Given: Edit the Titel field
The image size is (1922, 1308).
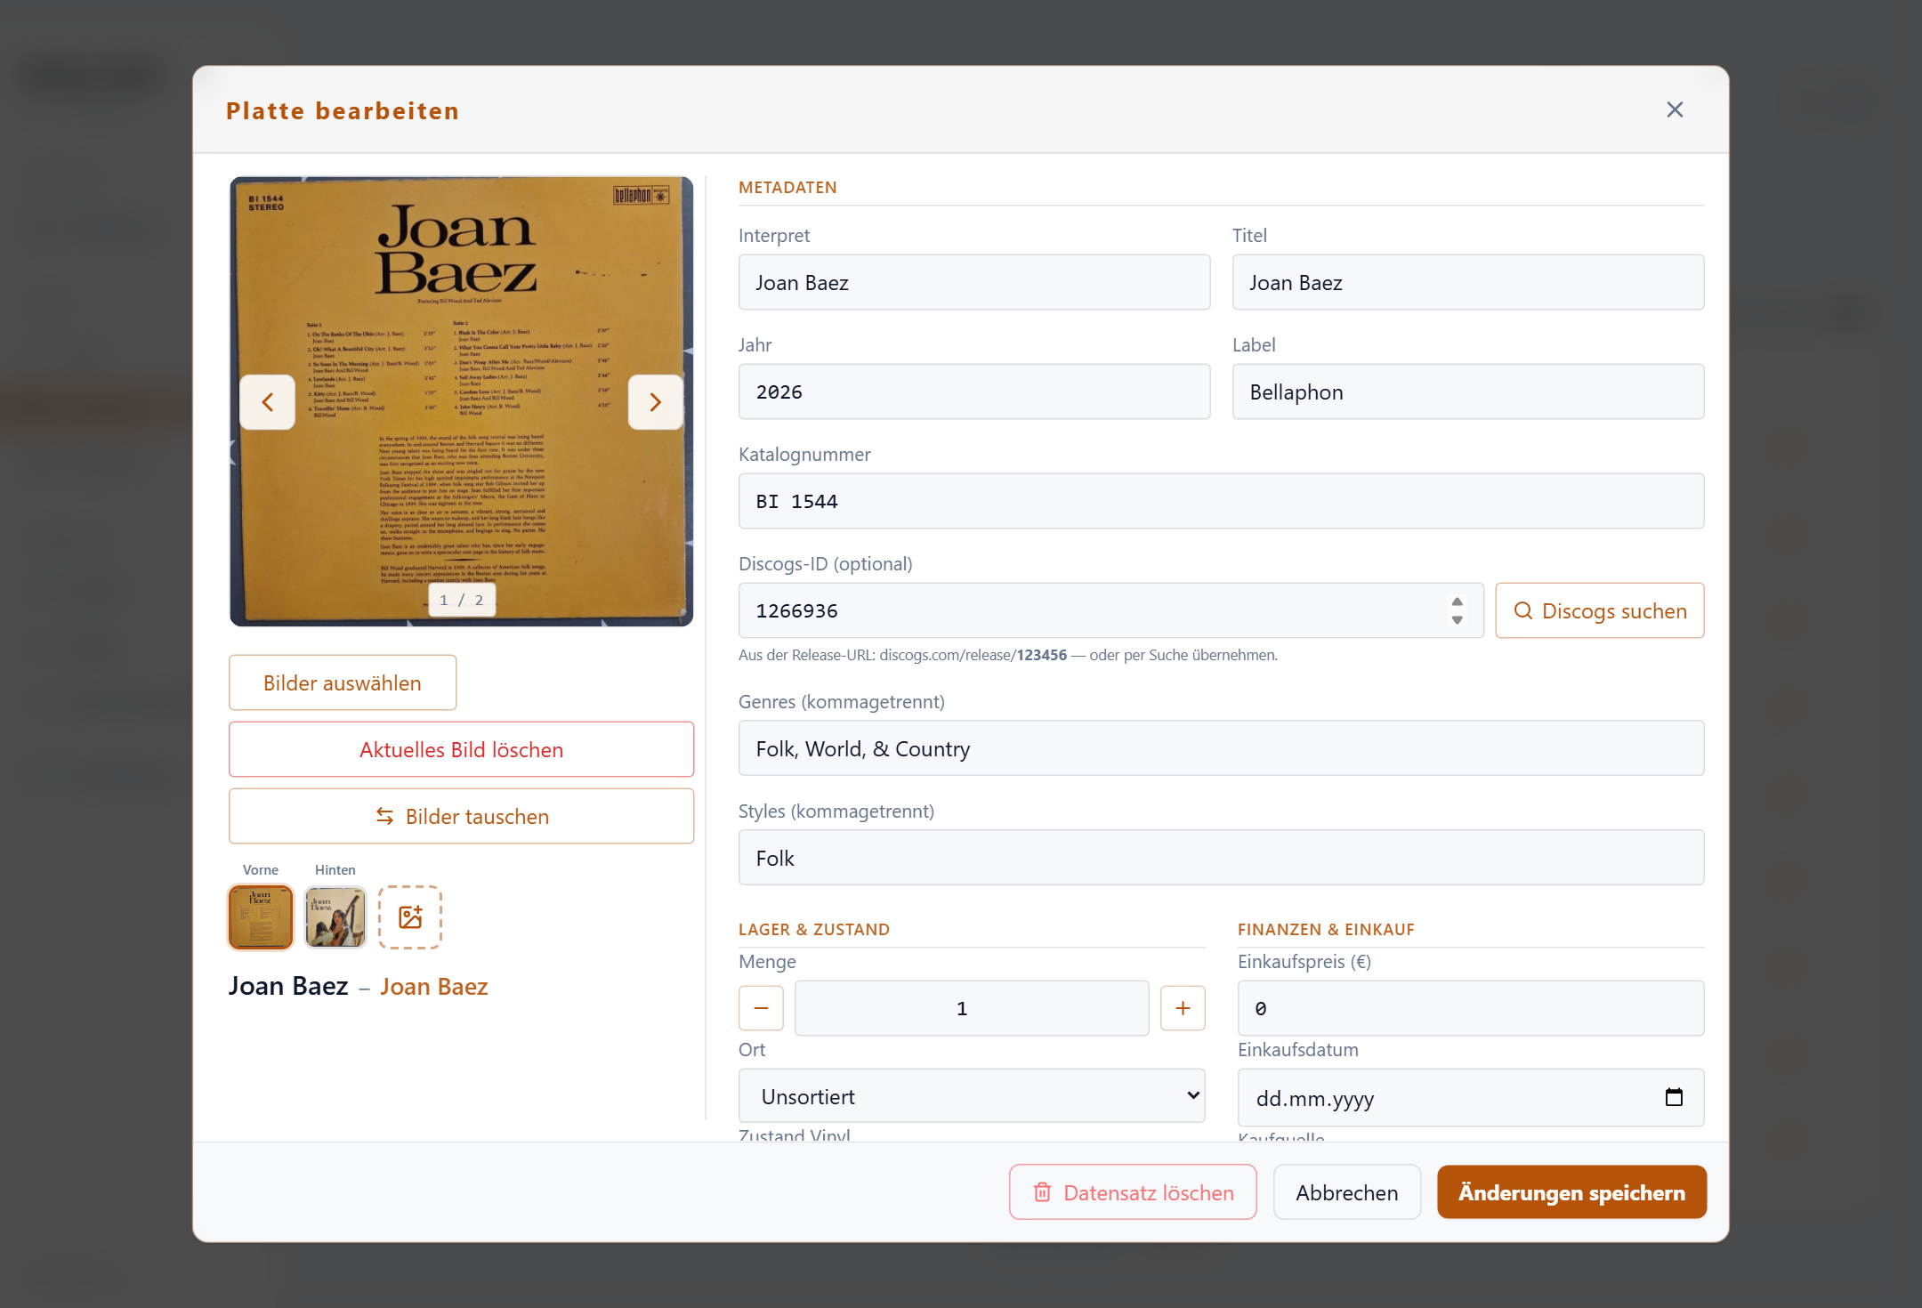Looking at the screenshot, I should pyautogui.click(x=1468, y=282).
